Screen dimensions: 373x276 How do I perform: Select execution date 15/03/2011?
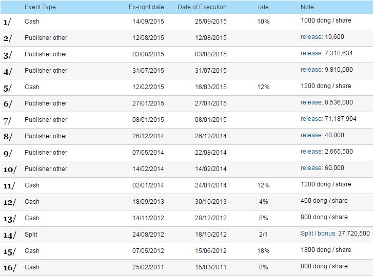211,267
